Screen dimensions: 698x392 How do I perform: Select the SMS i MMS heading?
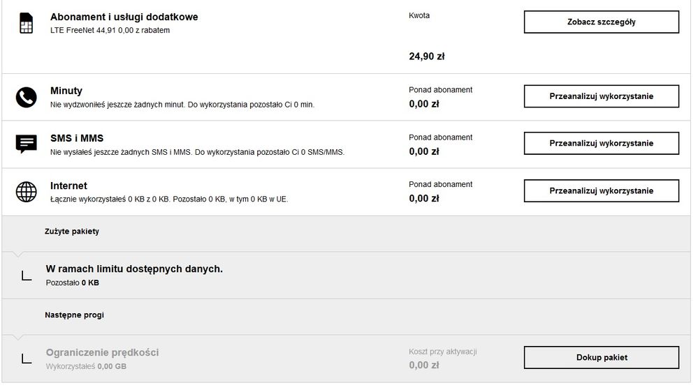(77, 138)
